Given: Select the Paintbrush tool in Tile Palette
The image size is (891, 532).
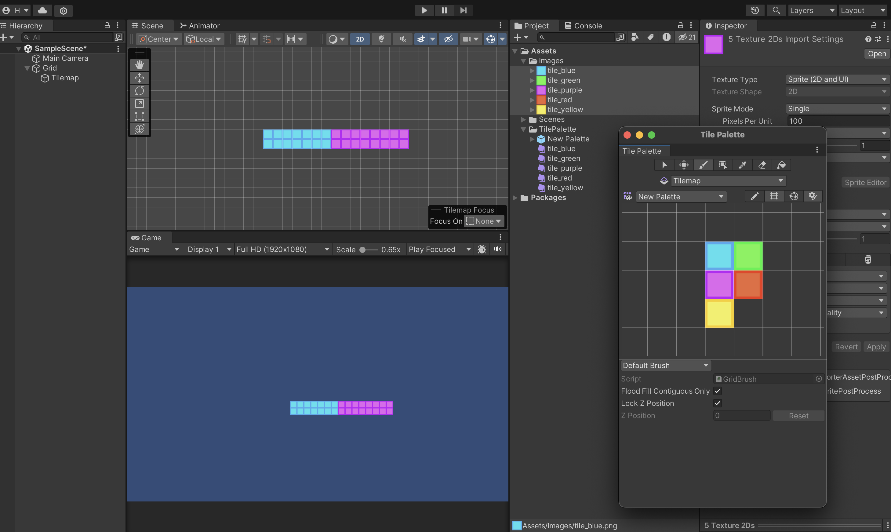Looking at the screenshot, I should (x=703, y=165).
